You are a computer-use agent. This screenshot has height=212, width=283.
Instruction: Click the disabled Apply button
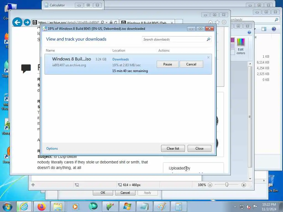(x=148, y=192)
